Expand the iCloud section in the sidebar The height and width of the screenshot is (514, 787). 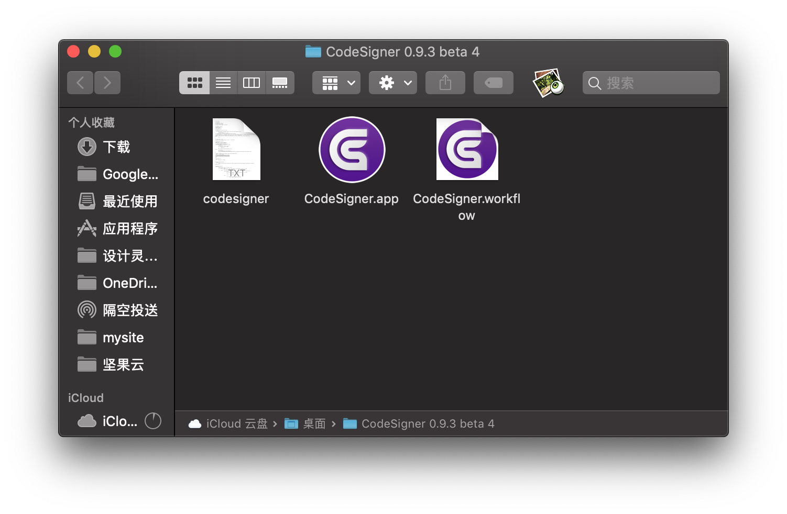coord(85,398)
